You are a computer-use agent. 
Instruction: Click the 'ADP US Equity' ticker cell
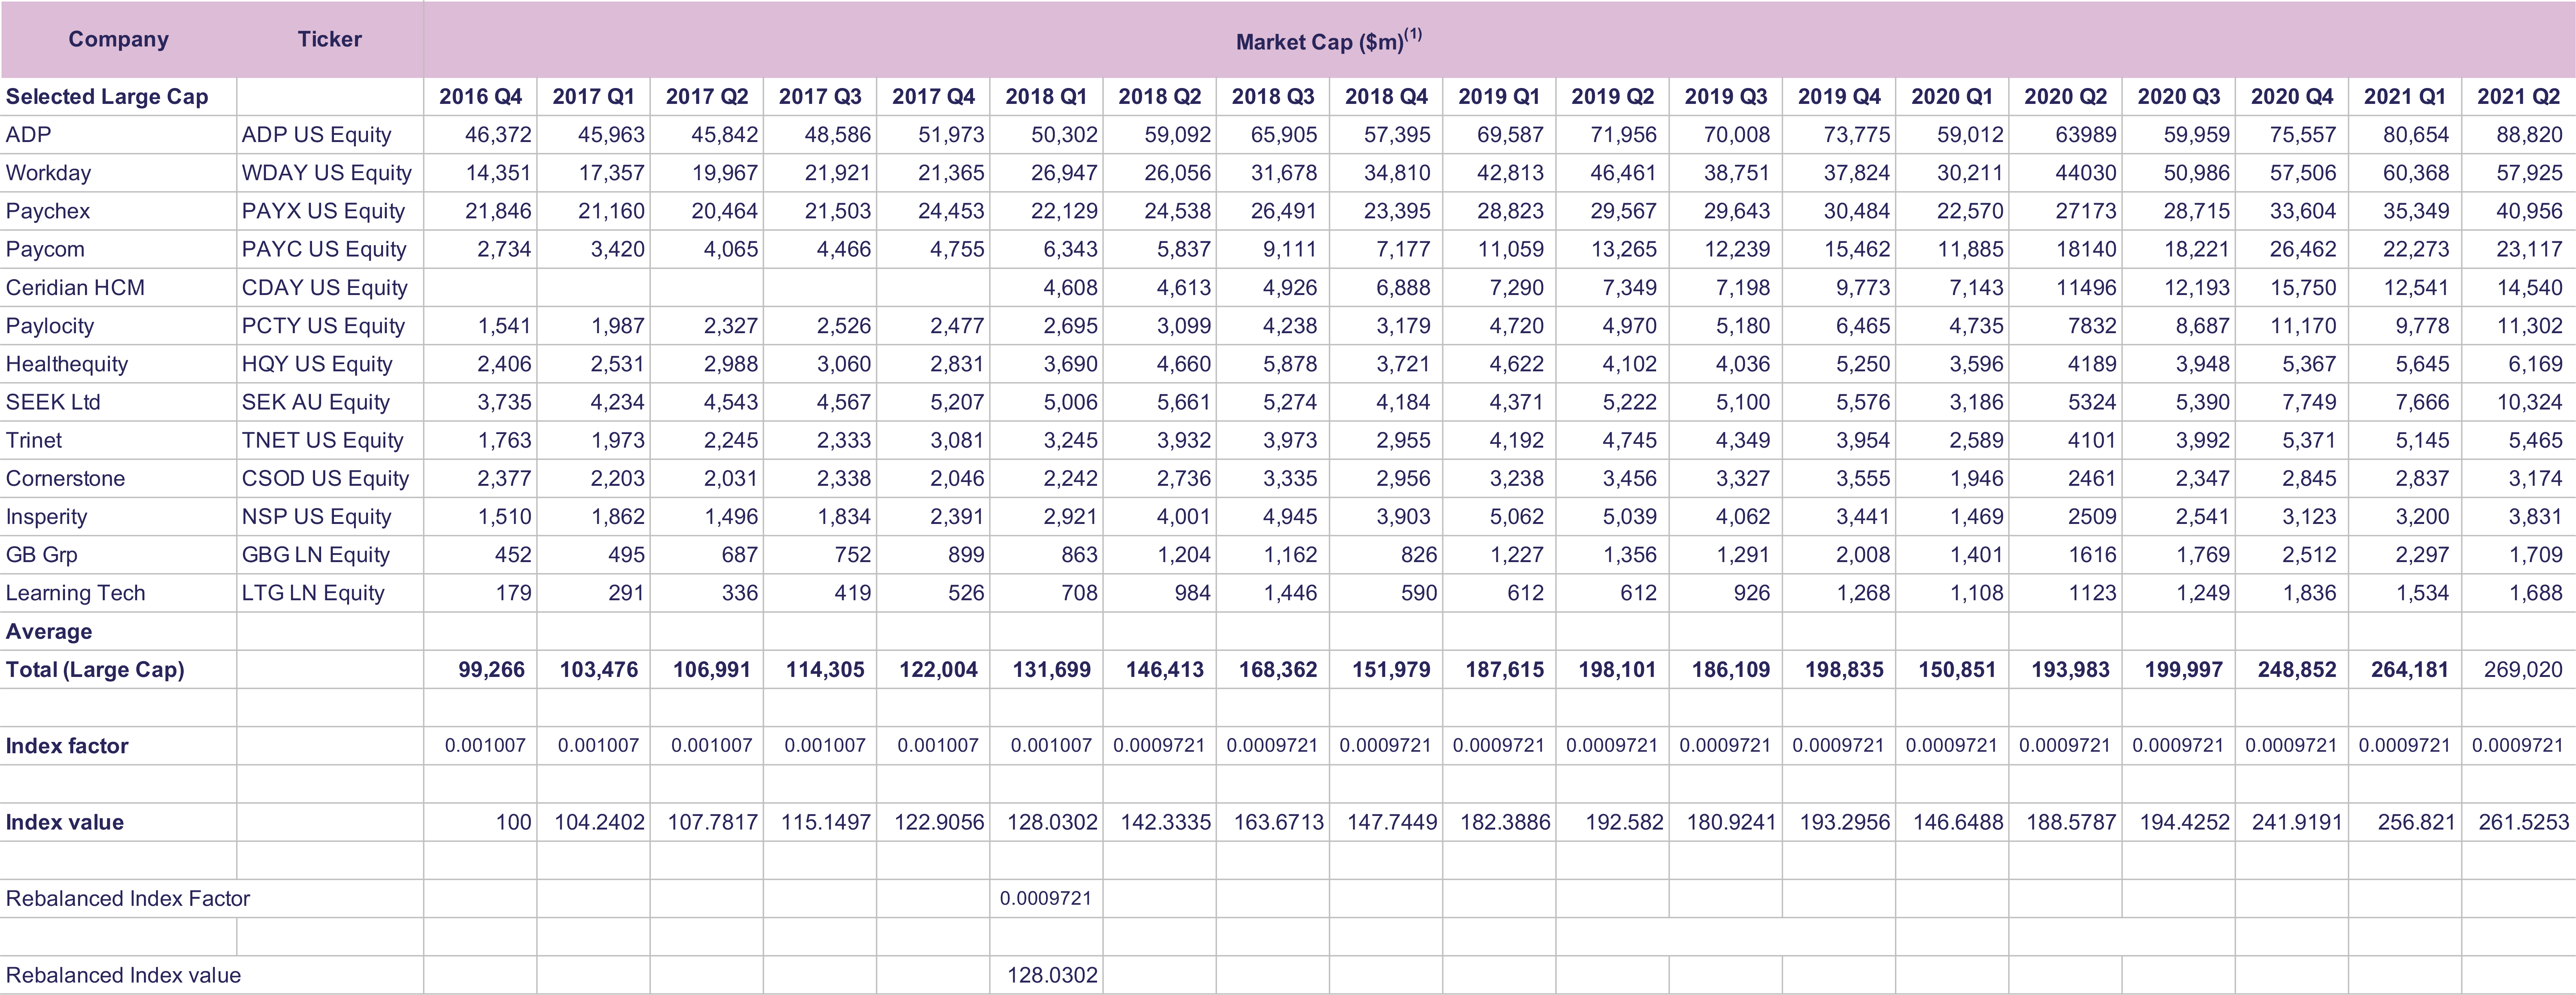tap(316, 135)
